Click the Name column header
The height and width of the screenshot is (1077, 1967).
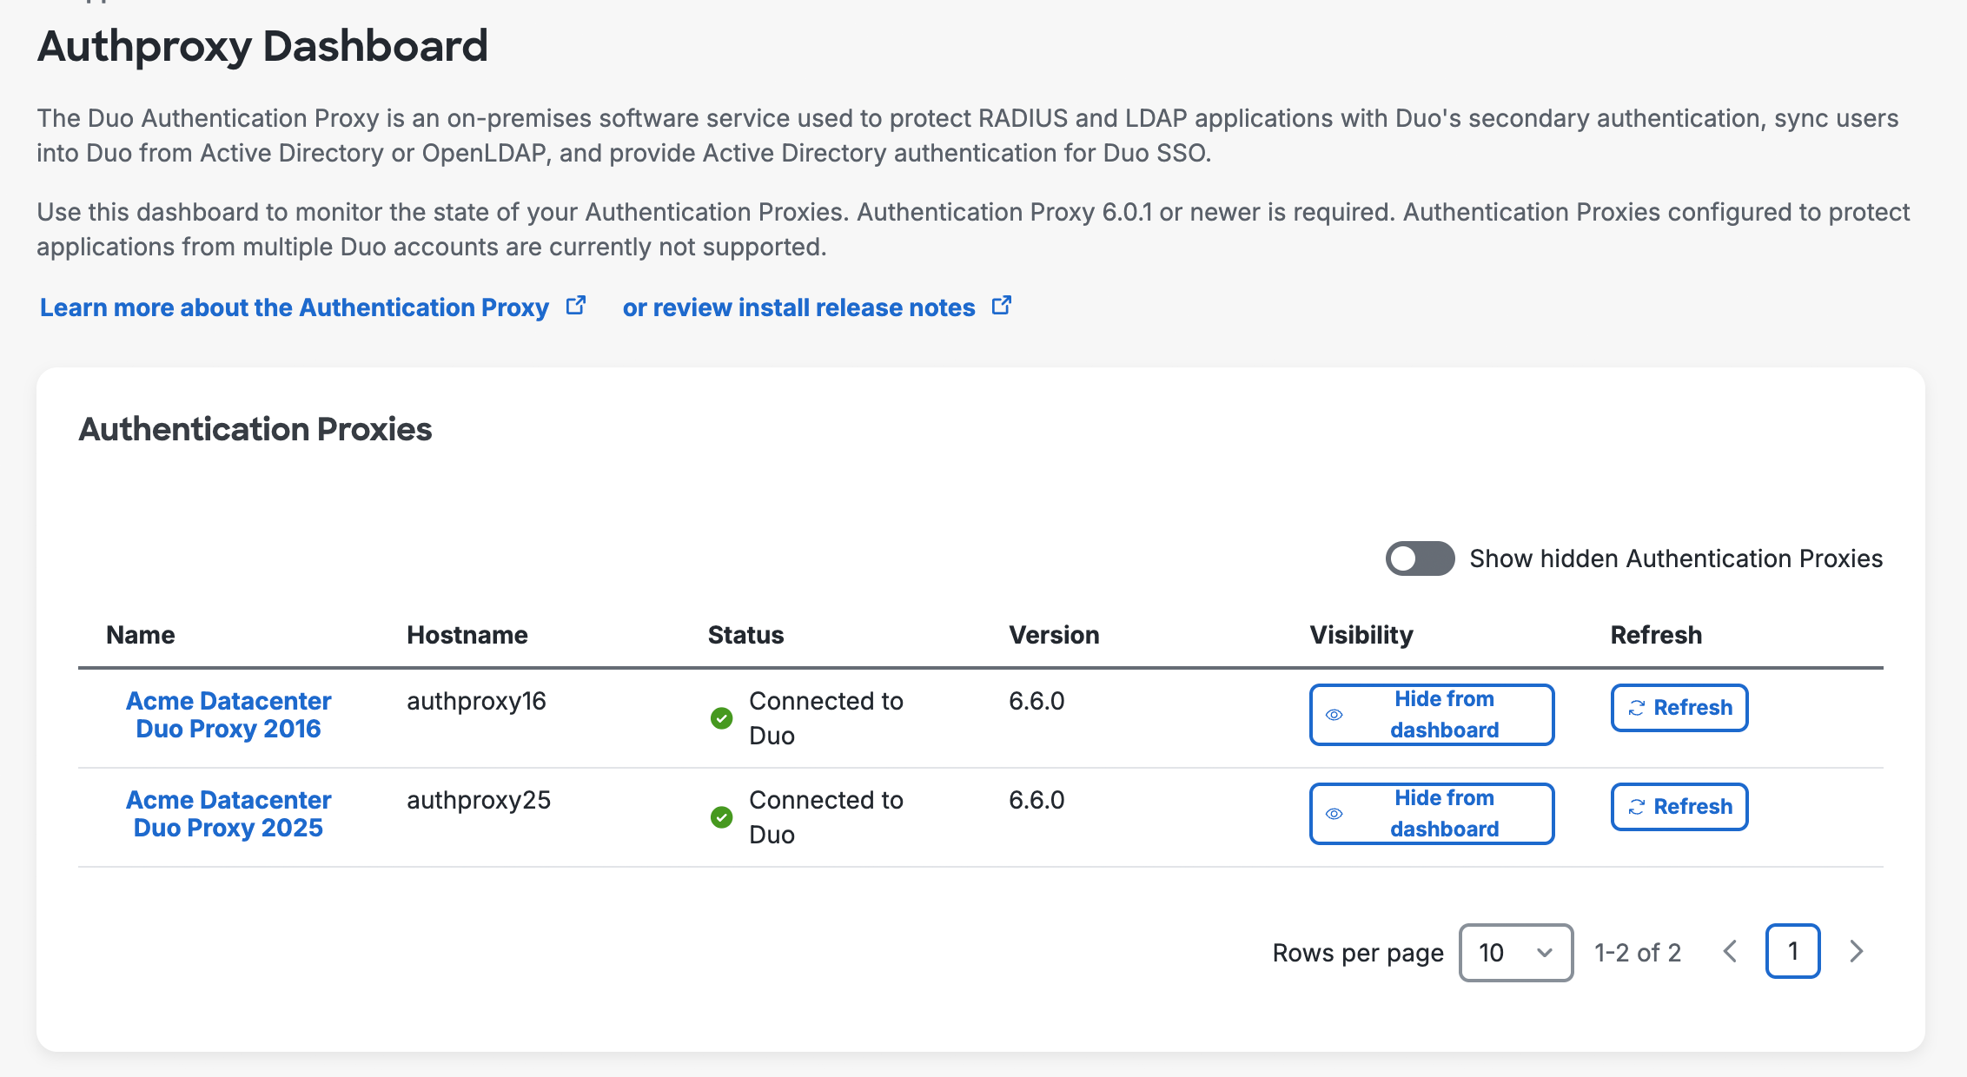[139, 635]
